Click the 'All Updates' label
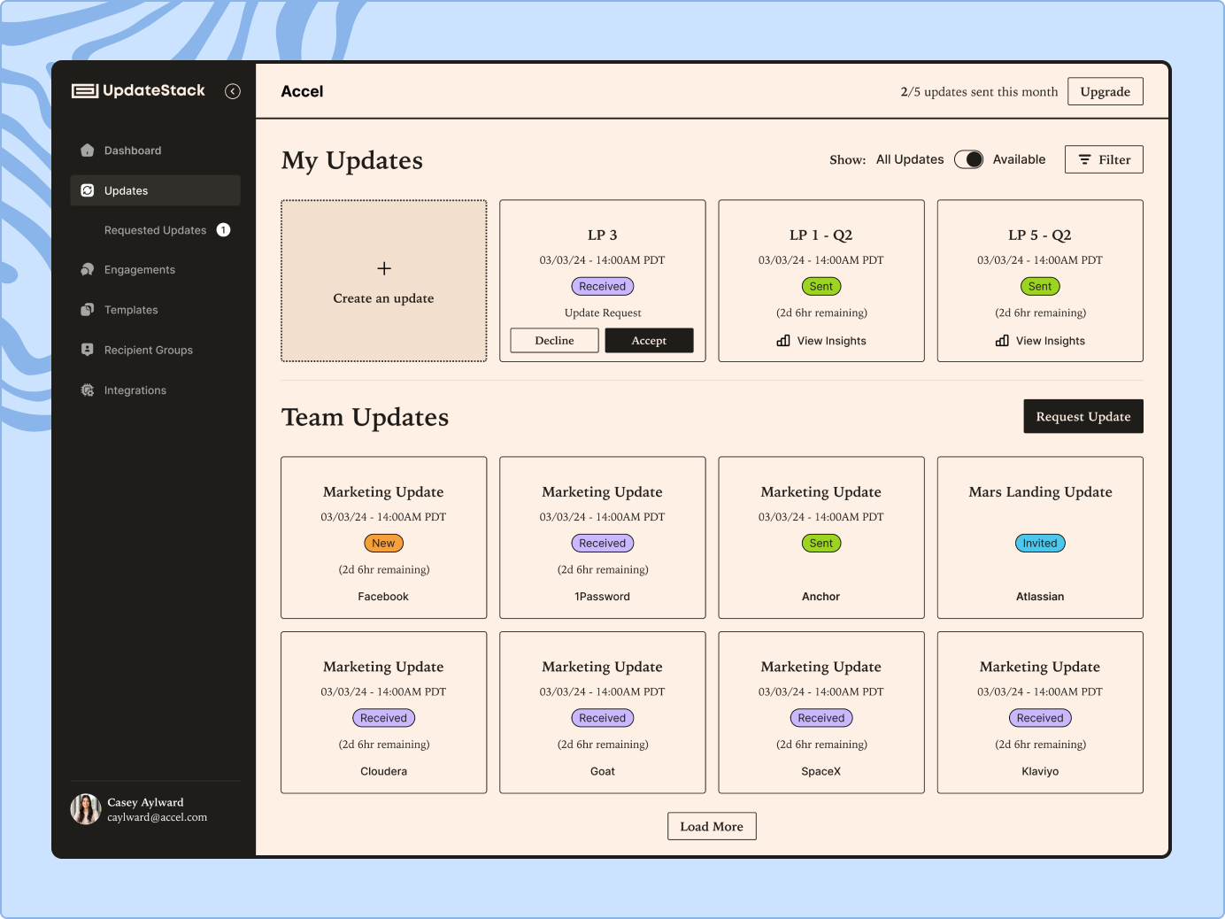This screenshot has width=1225, height=919. (910, 159)
